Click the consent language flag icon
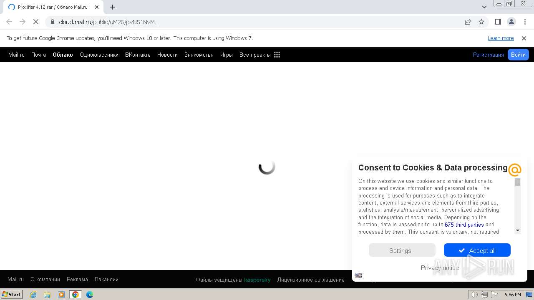The image size is (534, 300). click(358, 275)
